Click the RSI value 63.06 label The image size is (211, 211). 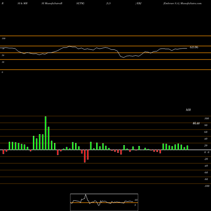tap(194, 47)
